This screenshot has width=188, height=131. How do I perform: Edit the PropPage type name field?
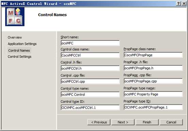153,94
